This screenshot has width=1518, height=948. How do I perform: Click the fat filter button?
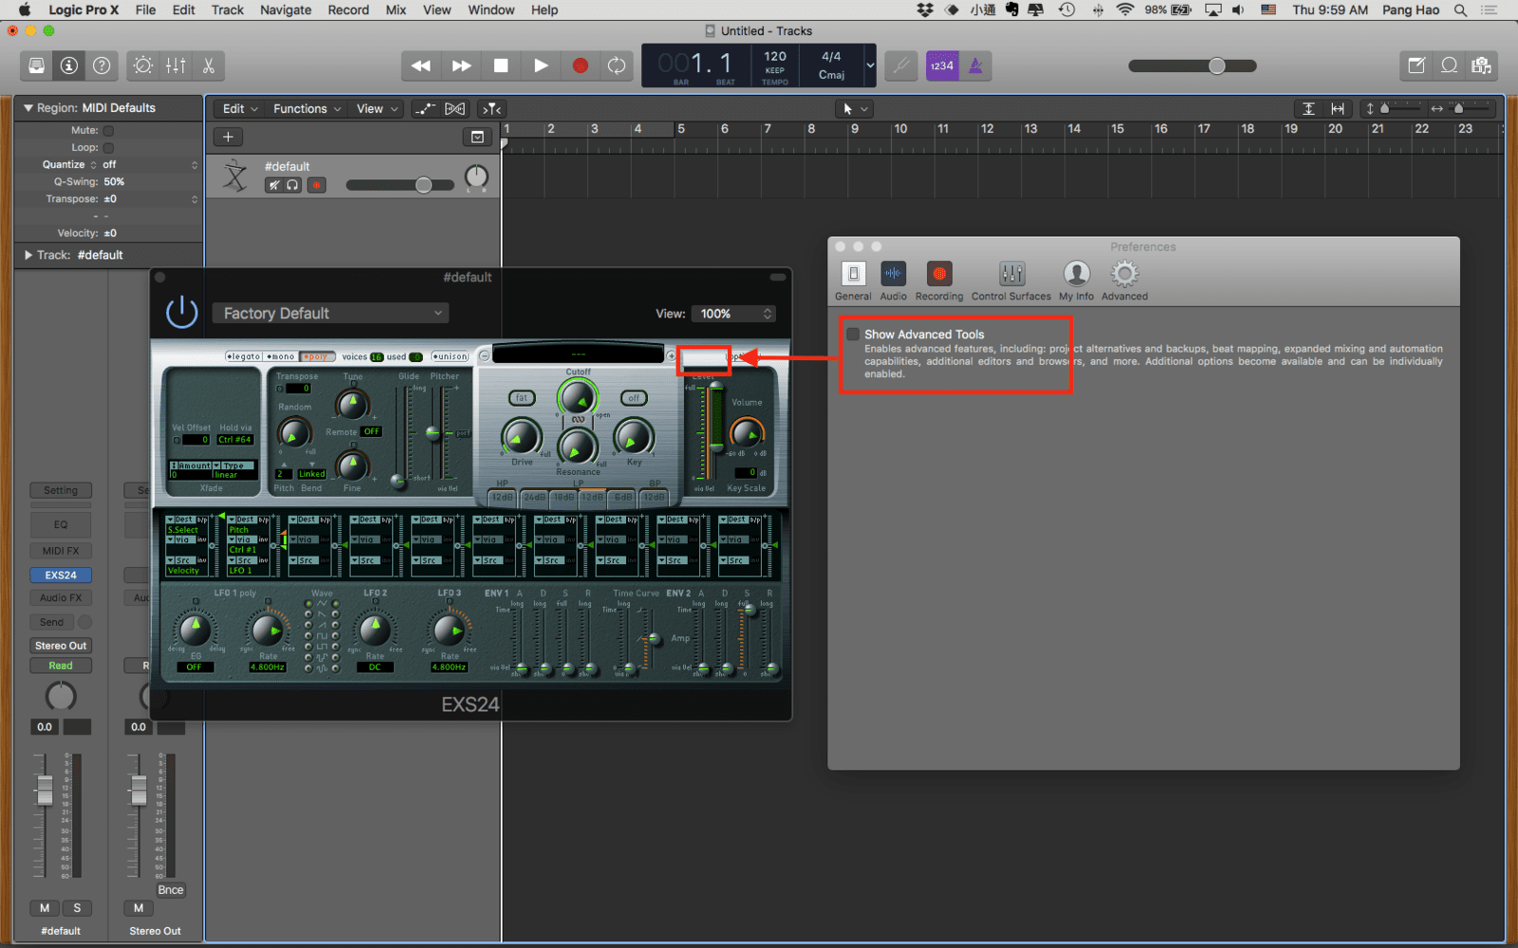(521, 397)
